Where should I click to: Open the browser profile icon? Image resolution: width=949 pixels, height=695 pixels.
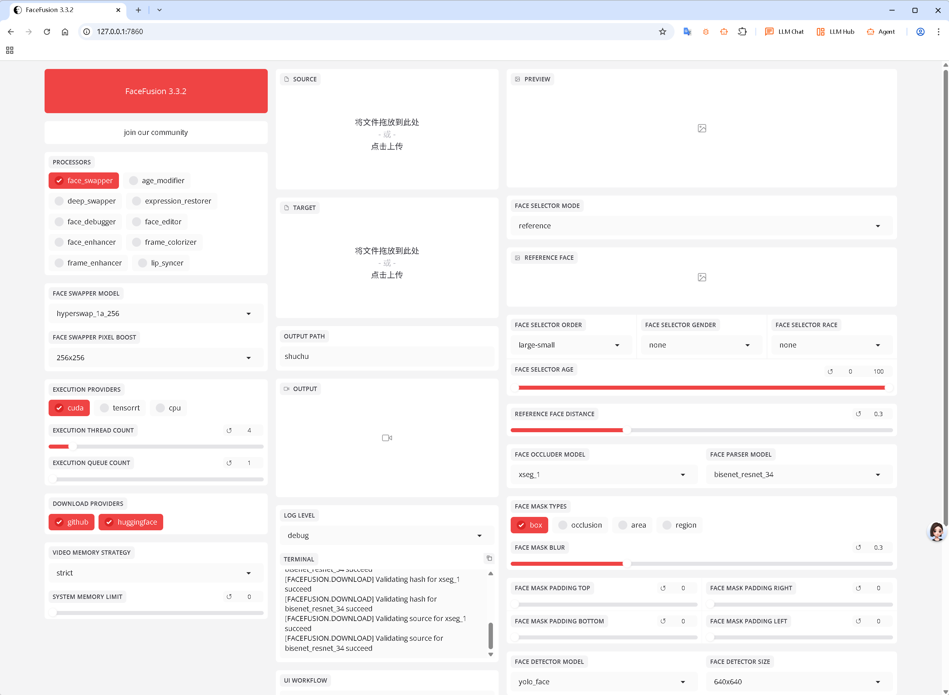(921, 31)
